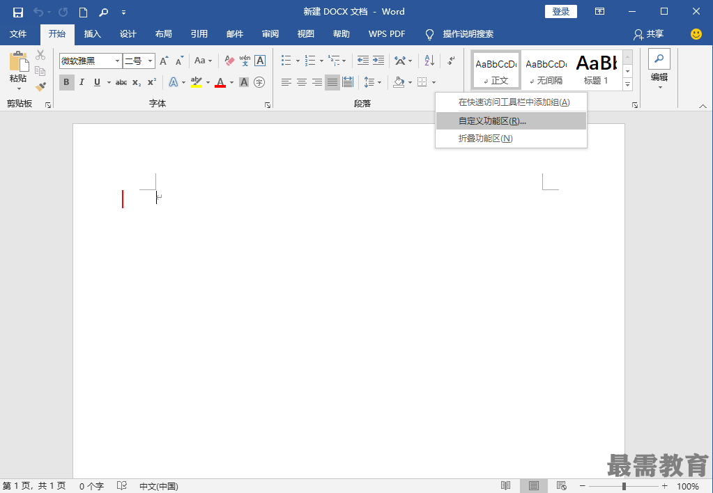Open the 编辑 editing group button
Image resolution: width=713 pixels, height=493 pixels.
659,70
